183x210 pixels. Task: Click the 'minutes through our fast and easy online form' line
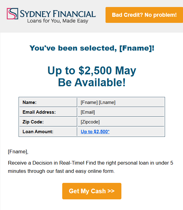[61, 171]
